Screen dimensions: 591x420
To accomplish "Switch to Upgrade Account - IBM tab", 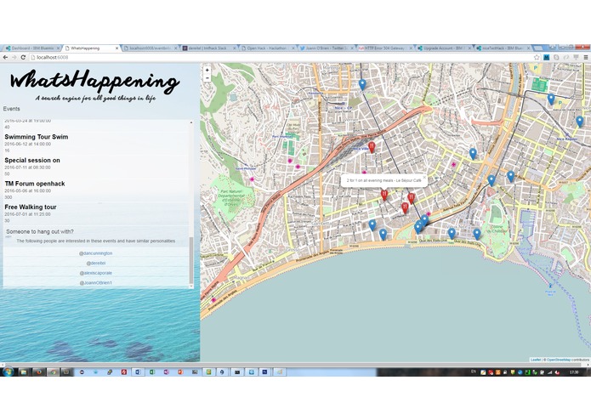I will [x=444, y=48].
